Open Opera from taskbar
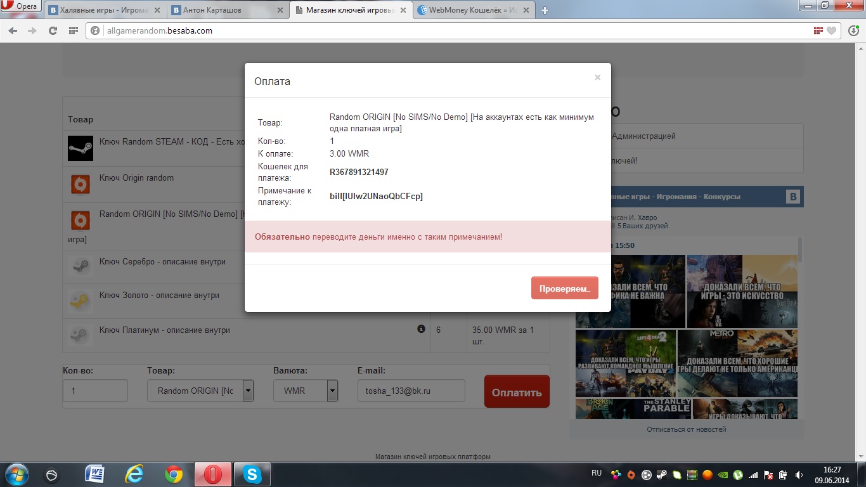 (x=213, y=474)
